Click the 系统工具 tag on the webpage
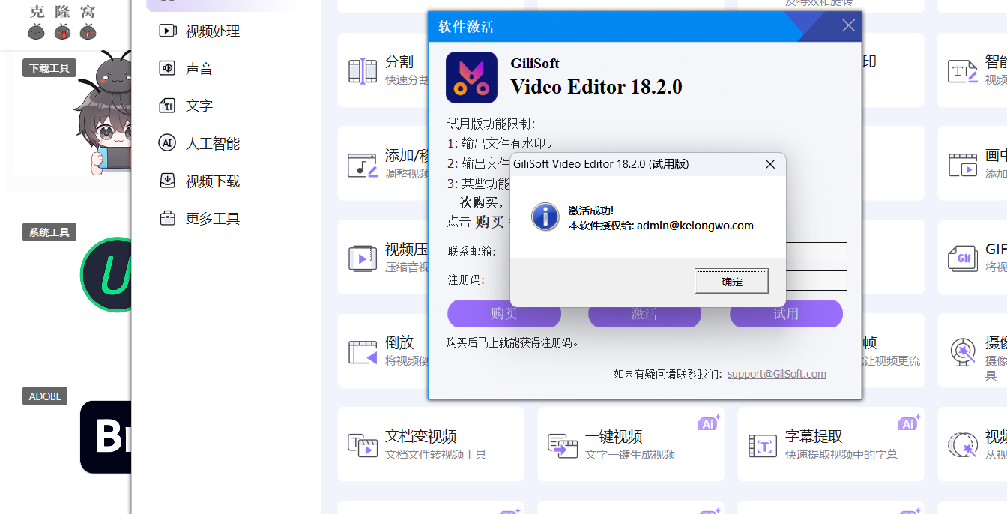1007x514 pixels. click(x=49, y=232)
